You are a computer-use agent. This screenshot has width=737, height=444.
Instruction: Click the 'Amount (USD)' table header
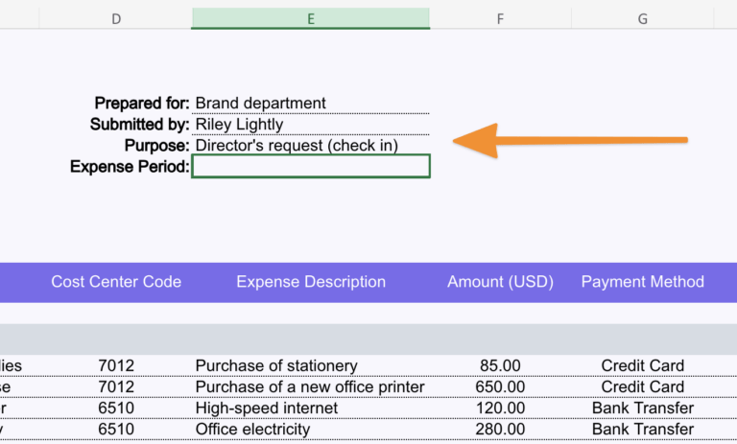pyautogui.click(x=501, y=282)
